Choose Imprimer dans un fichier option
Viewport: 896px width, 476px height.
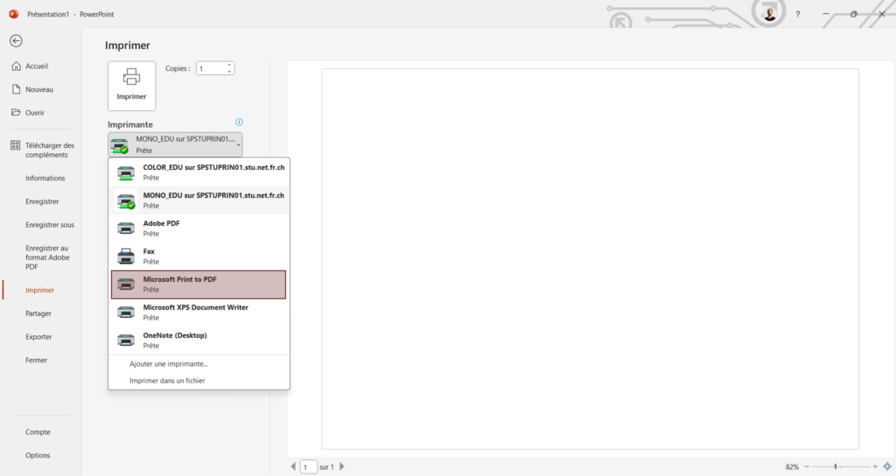[x=167, y=381]
